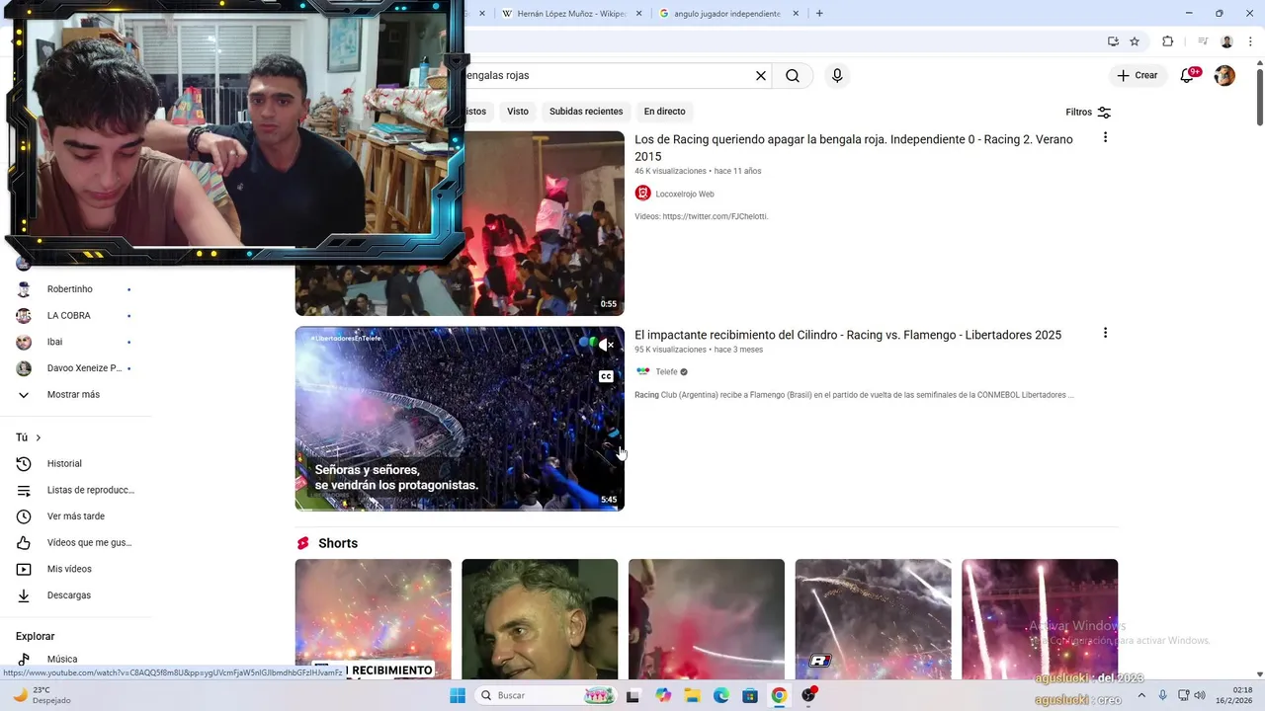Open the YouTube account avatar menu
The width and height of the screenshot is (1265, 711).
(x=1224, y=75)
